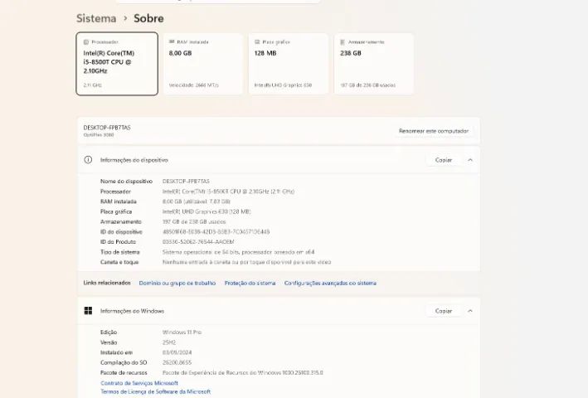Click the Windows logo icon

[88, 311]
